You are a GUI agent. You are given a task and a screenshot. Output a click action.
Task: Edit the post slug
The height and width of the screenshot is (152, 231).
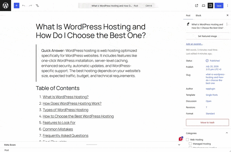[x=215, y=79]
